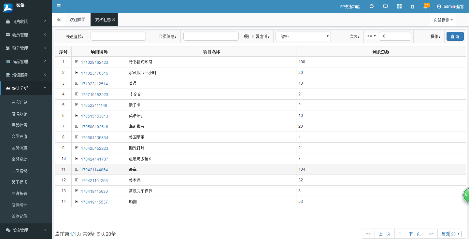Open the QR code icon in header
469x240 pixels.
399,7
